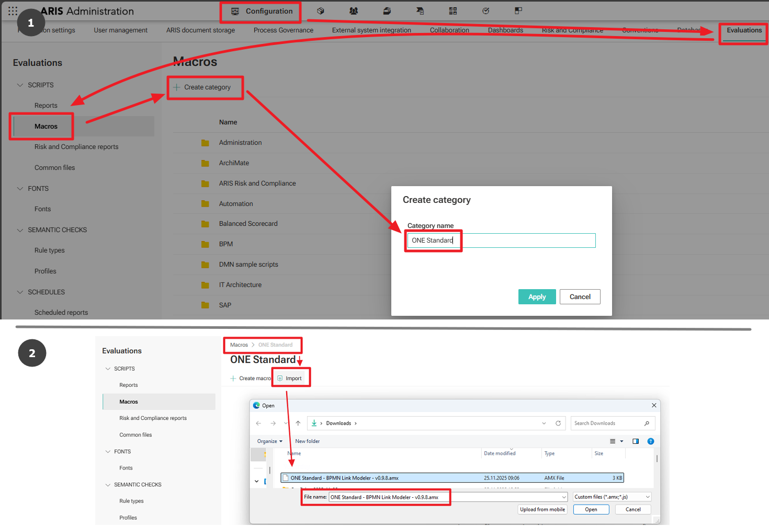Collapse the SEMANTIC CHECKS section in upper sidebar
769x526 pixels.
click(x=20, y=230)
